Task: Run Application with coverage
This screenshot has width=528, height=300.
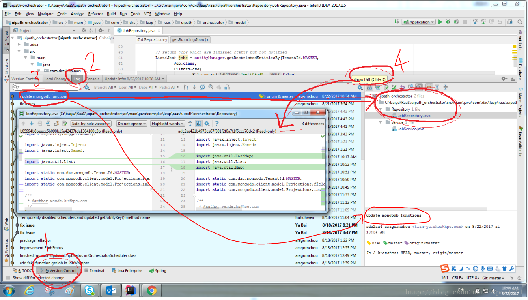Action: (457, 22)
